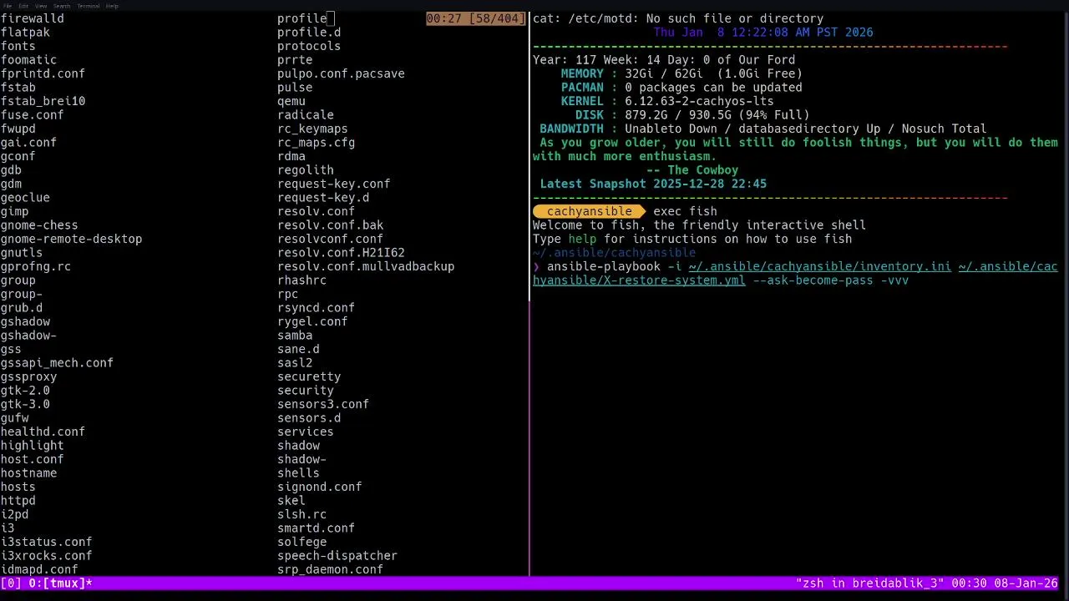Click 'speech-dispatcher' entry in listing
Viewport: 1069px width, 601px height.
[x=337, y=556]
